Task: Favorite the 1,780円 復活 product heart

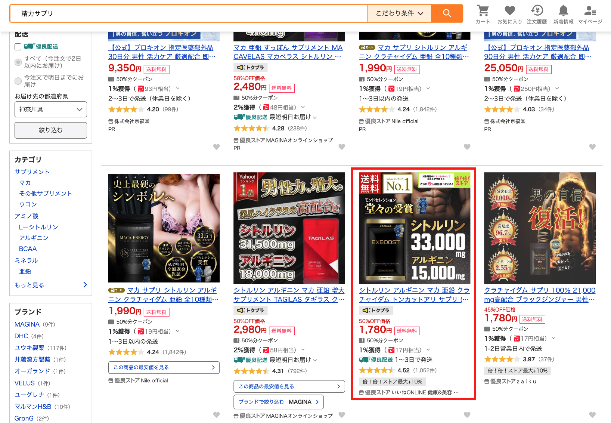Action: click(x=592, y=415)
